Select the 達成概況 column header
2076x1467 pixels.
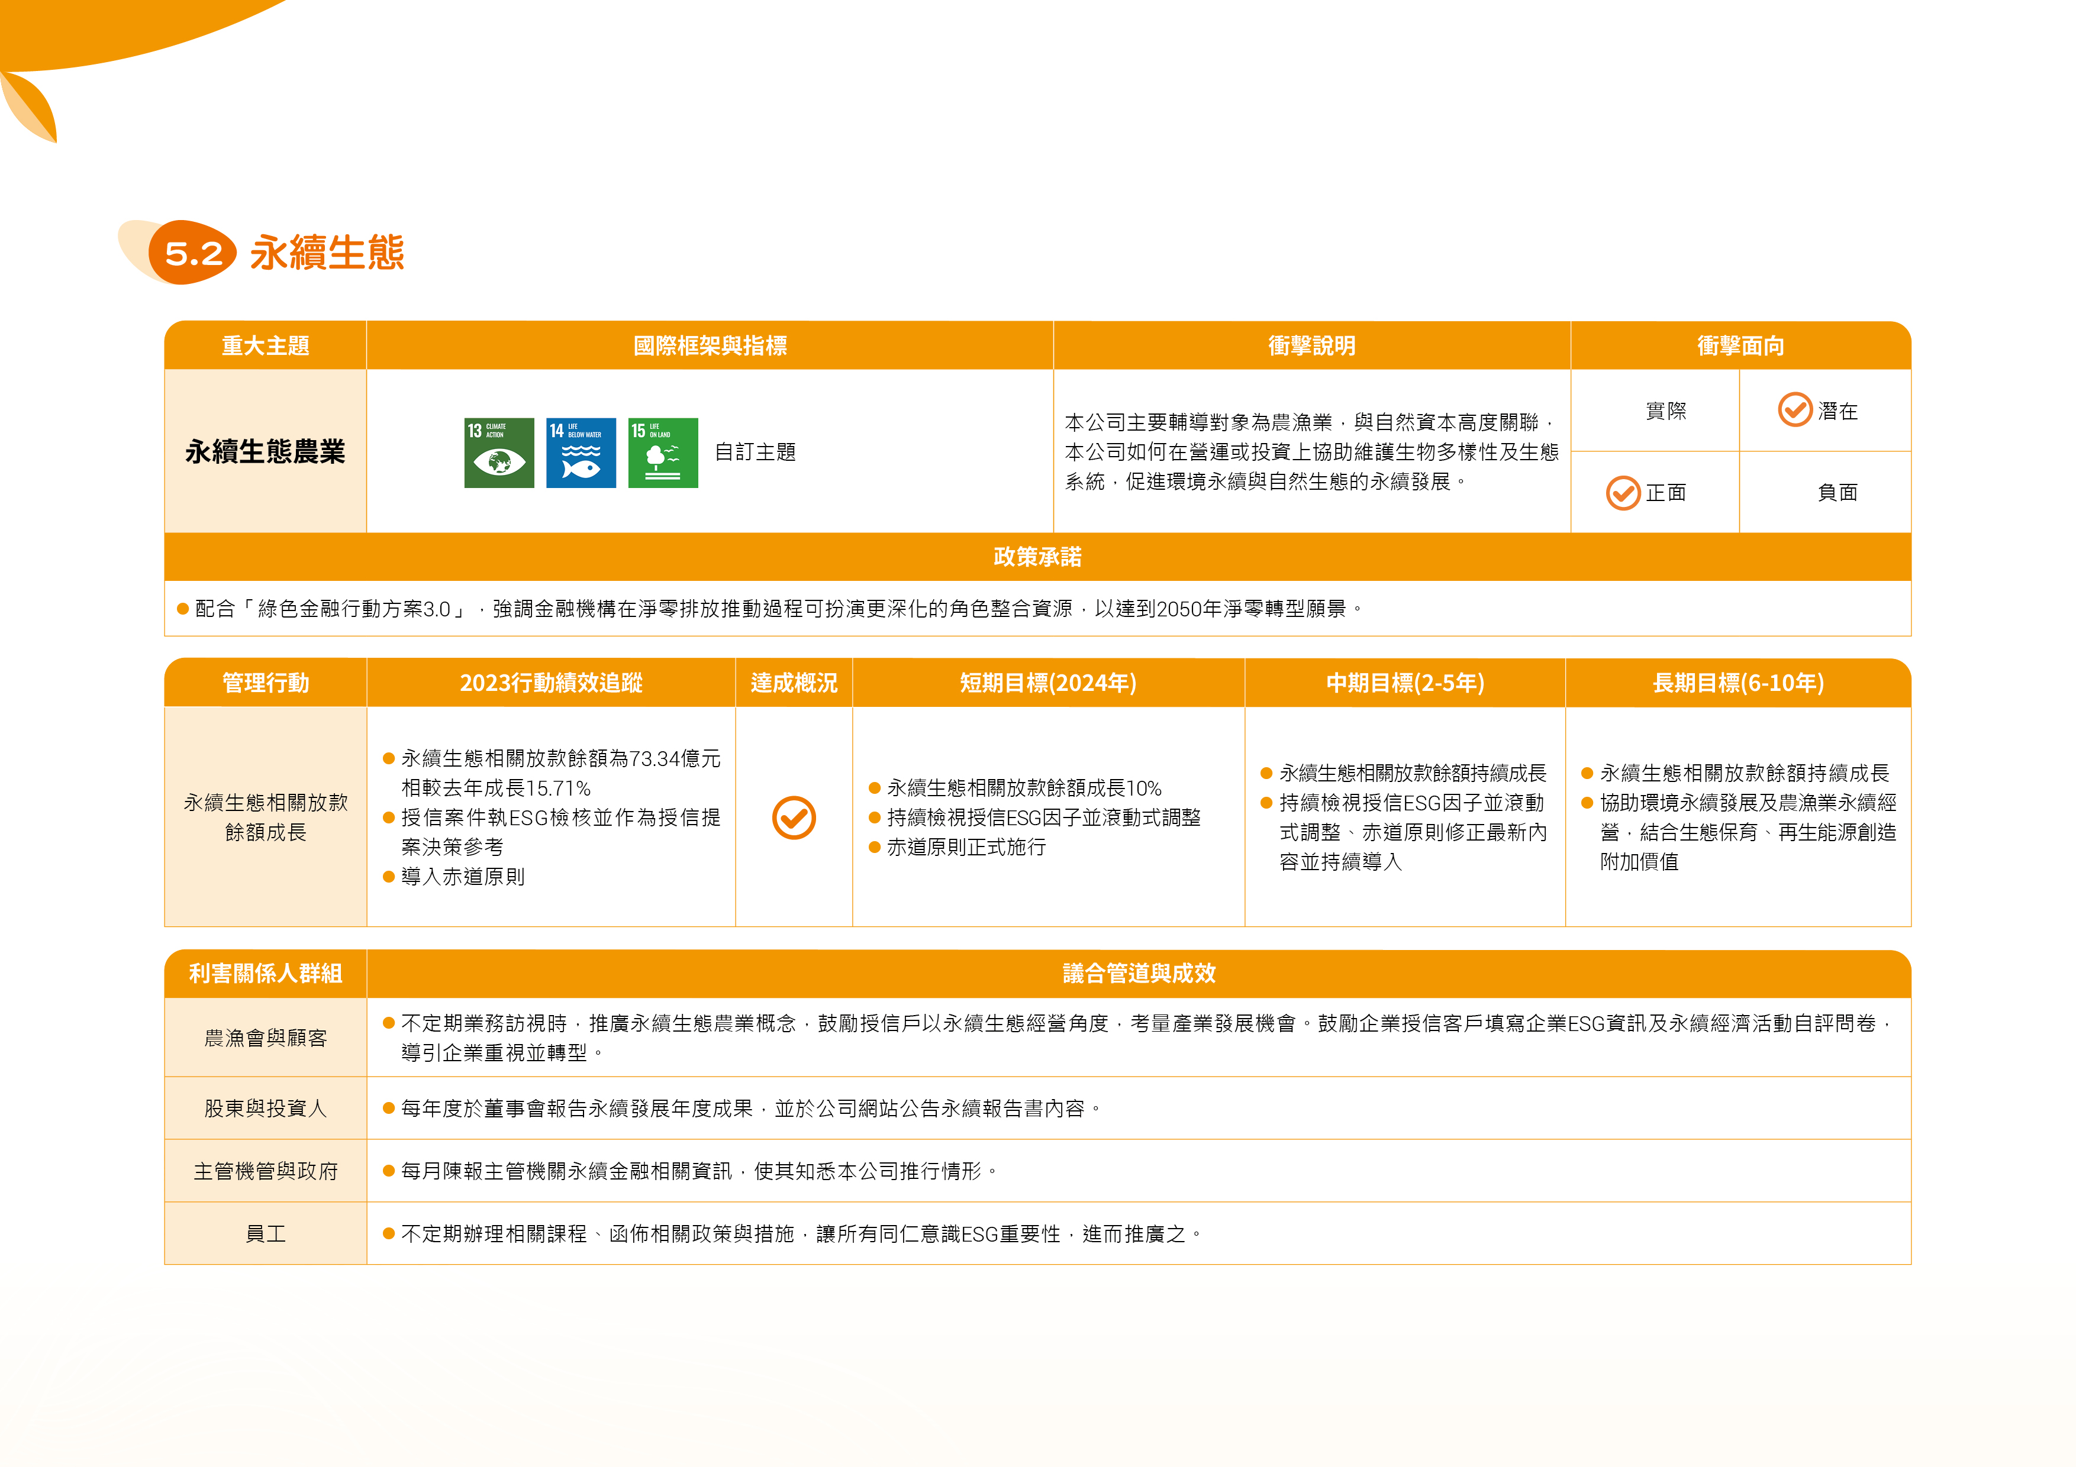(794, 683)
